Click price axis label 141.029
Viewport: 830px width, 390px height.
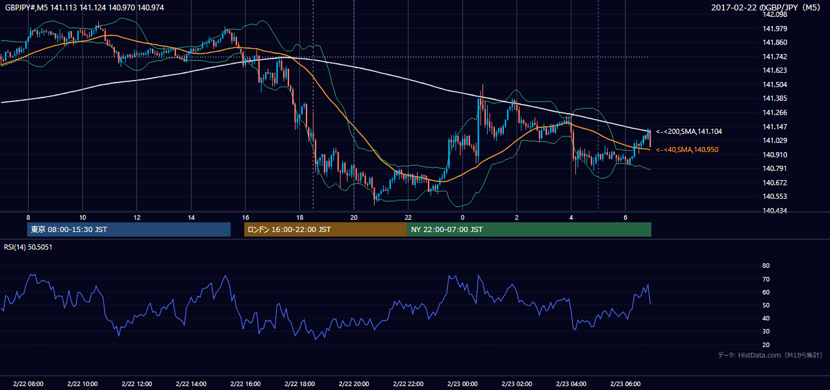[x=775, y=140]
